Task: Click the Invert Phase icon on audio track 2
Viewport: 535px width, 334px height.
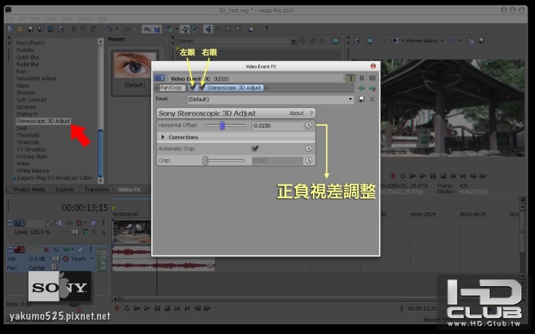Action: pyautogui.click(x=56, y=249)
